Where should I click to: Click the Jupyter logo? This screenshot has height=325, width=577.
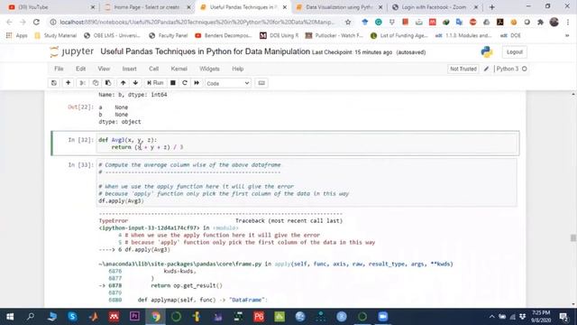click(72, 52)
